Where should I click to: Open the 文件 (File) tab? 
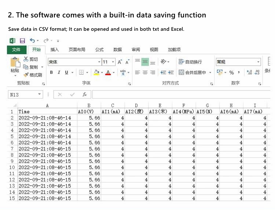pyautogui.click(x=16, y=50)
